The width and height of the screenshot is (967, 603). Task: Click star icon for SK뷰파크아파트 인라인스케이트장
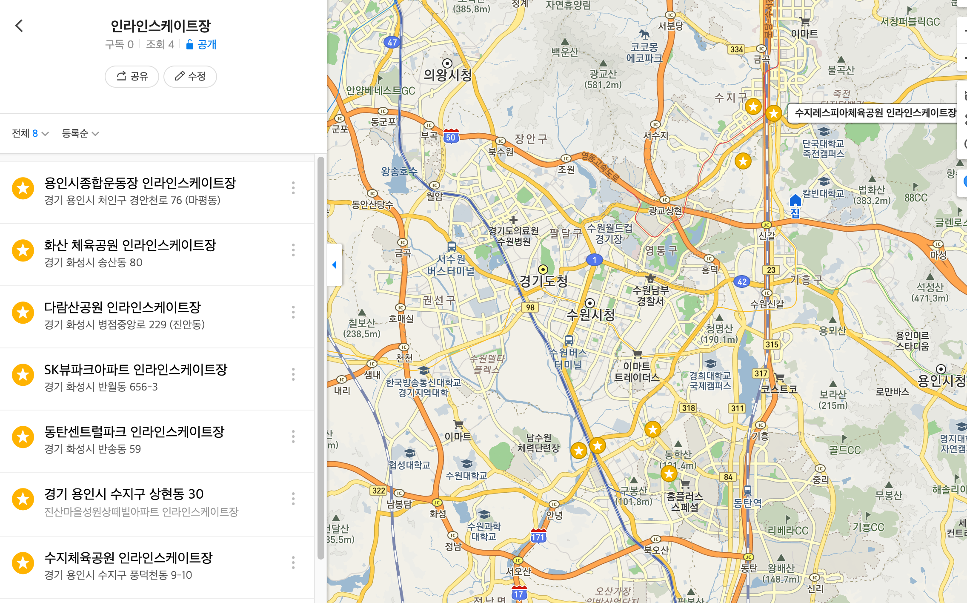tap(23, 375)
